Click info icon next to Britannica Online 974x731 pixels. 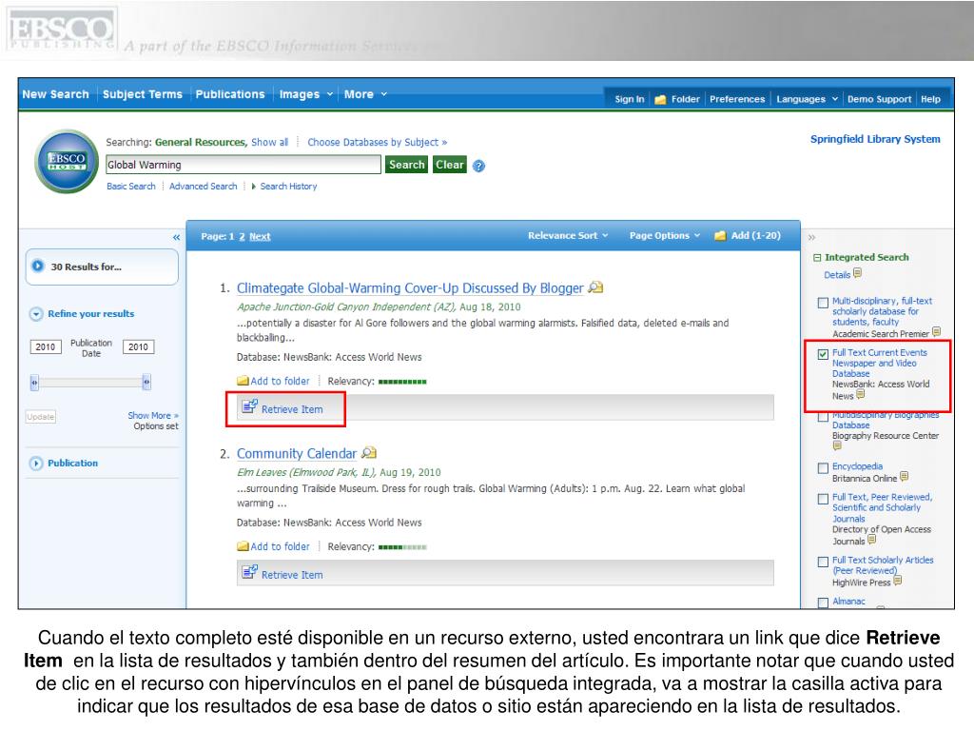pyautogui.click(x=904, y=477)
